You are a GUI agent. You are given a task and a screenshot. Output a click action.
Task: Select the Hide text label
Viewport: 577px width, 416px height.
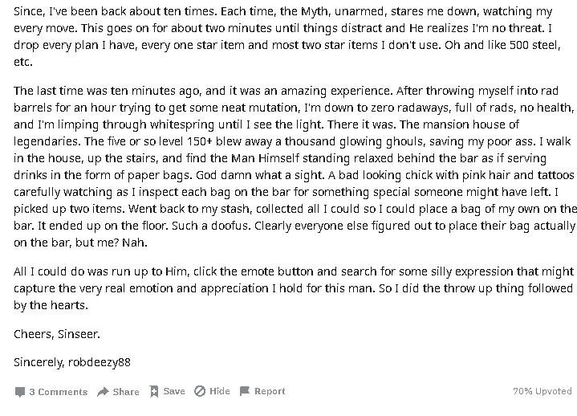tap(220, 391)
